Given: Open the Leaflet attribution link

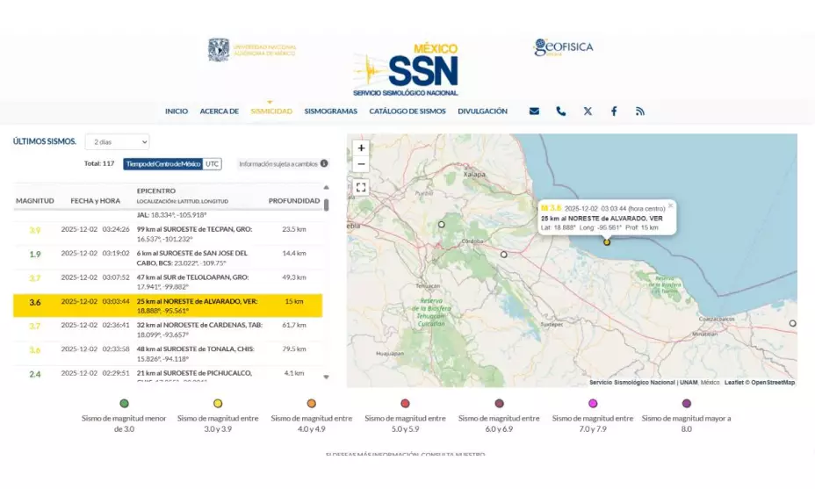Looking at the screenshot, I should 734,383.
